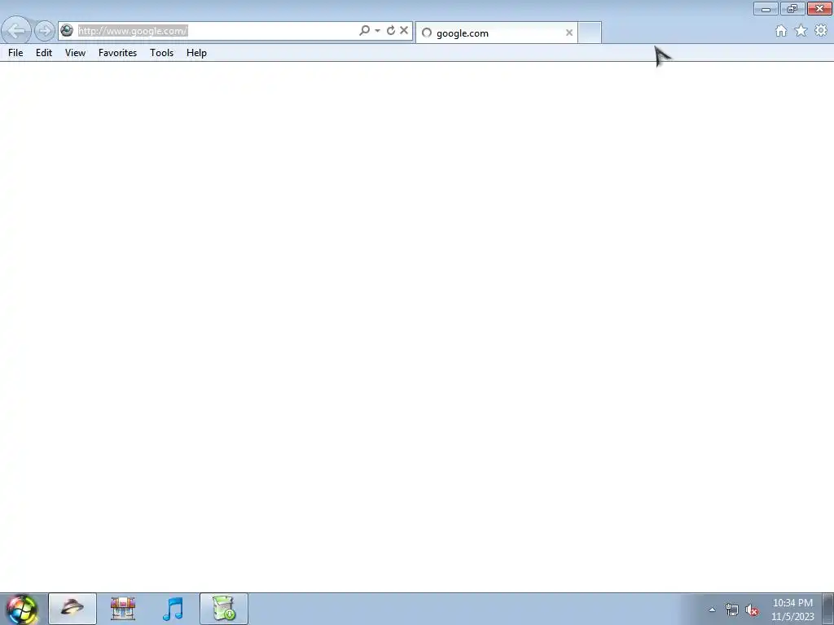Image resolution: width=834 pixels, height=625 pixels.
Task: Close the browser window
Action: pyautogui.click(x=819, y=8)
